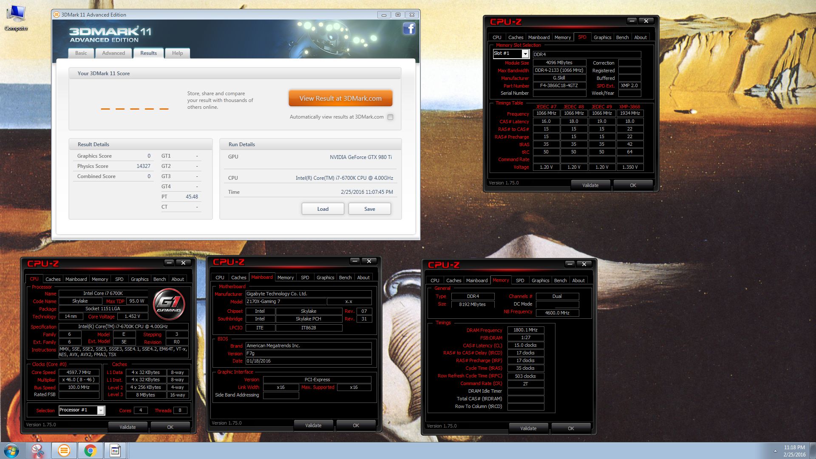This screenshot has height=459, width=816.
Task: Click the Physics Score value 14327
Action: [x=143, y=166]
